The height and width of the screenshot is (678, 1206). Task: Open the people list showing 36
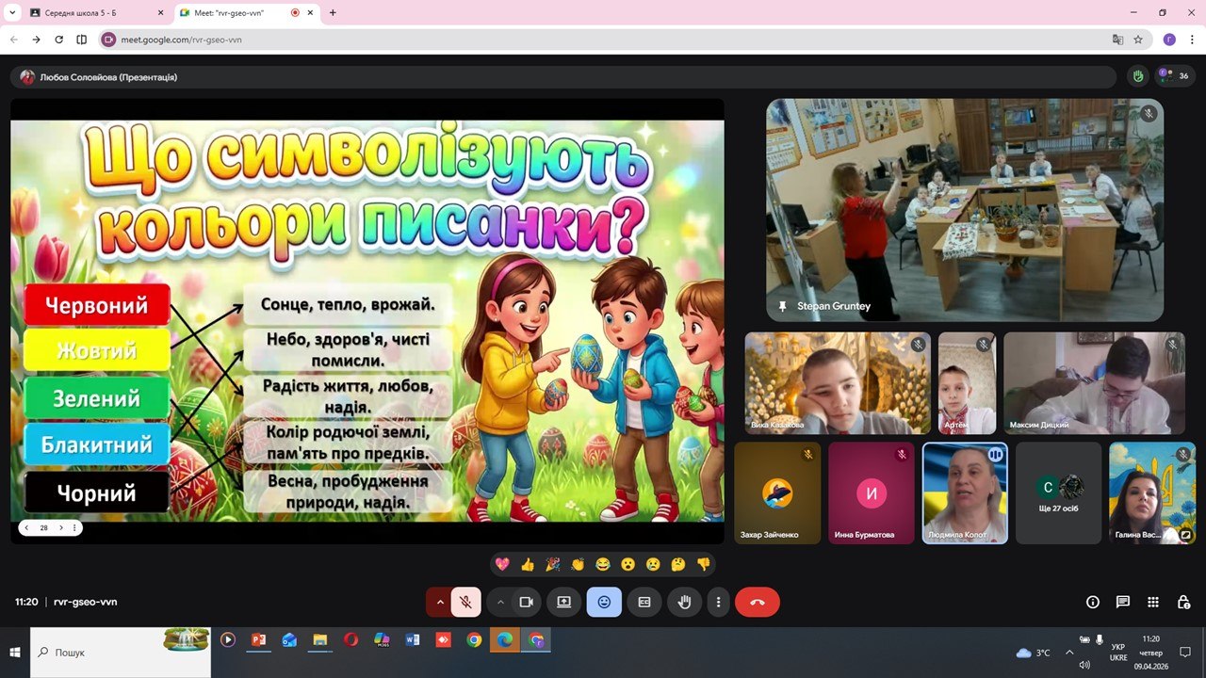click(1175, 76)
